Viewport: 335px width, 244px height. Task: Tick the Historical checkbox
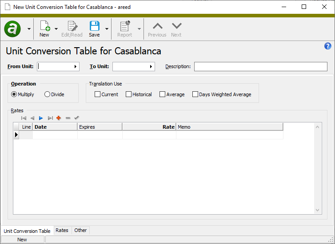[128, 94]
